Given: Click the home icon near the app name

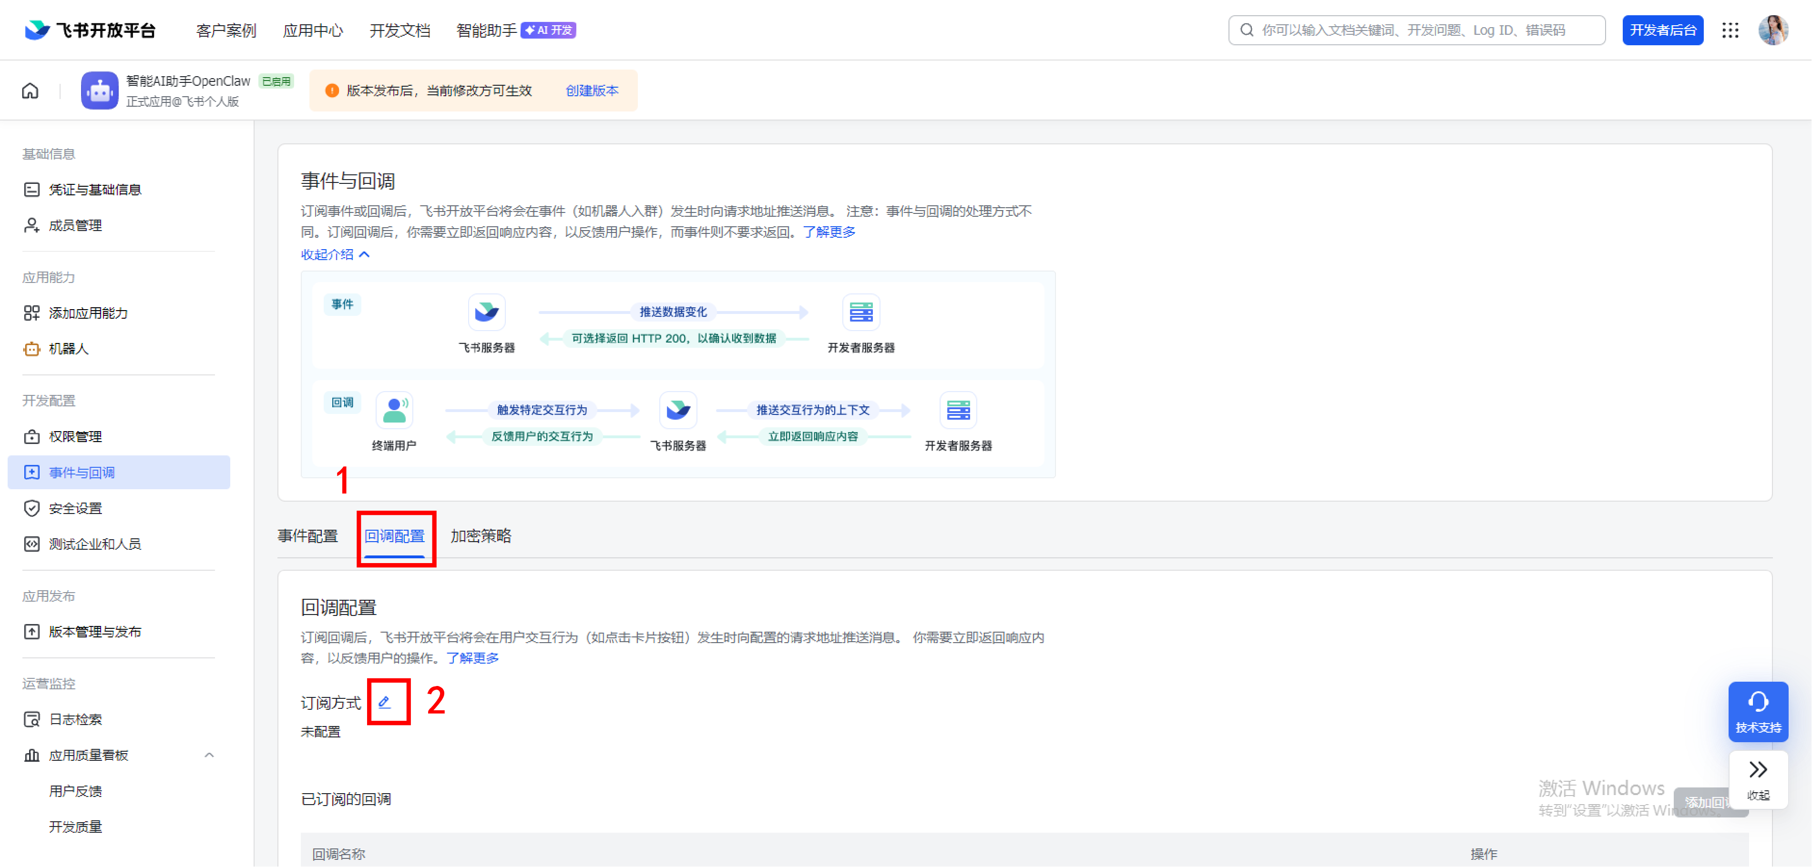Looking at the screenshot, I should pos(30,90).
